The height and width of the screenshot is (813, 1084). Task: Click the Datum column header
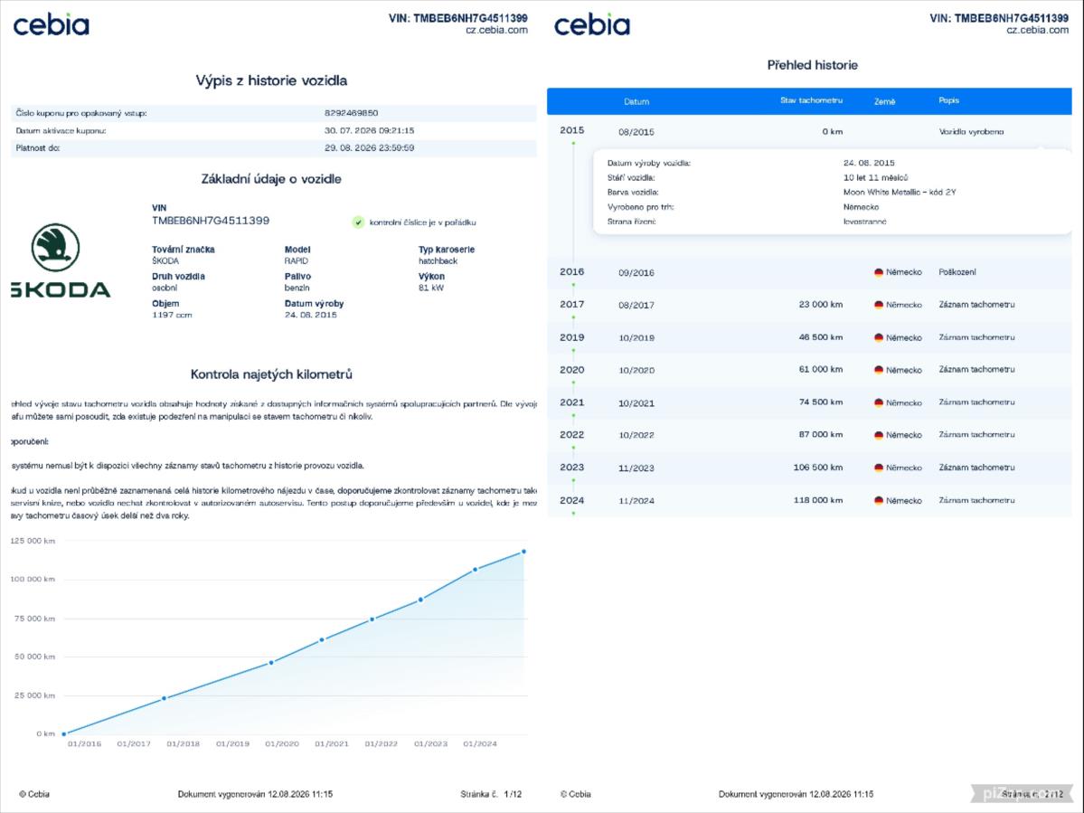636,101
